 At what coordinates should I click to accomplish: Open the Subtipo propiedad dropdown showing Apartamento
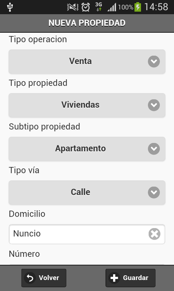pos(87,149)
